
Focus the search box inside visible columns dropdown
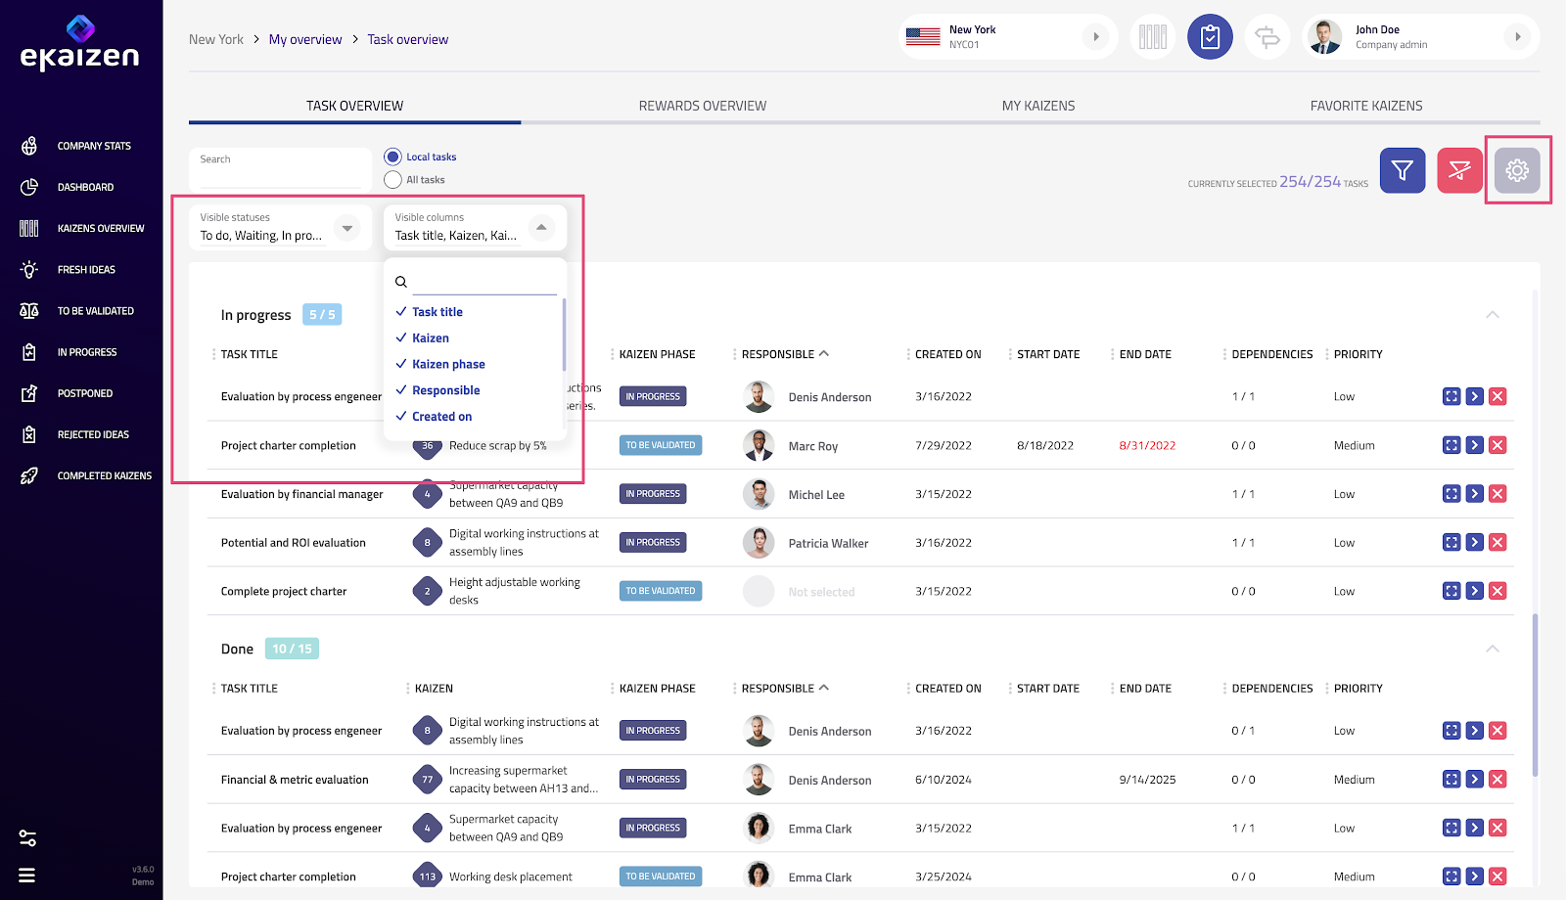pos(484,282)
